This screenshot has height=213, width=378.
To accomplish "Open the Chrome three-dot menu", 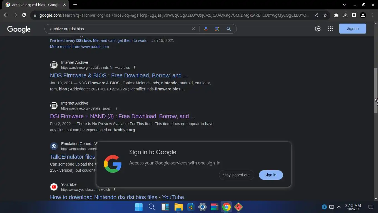I will pyautogui.click(x=372, y=15).
